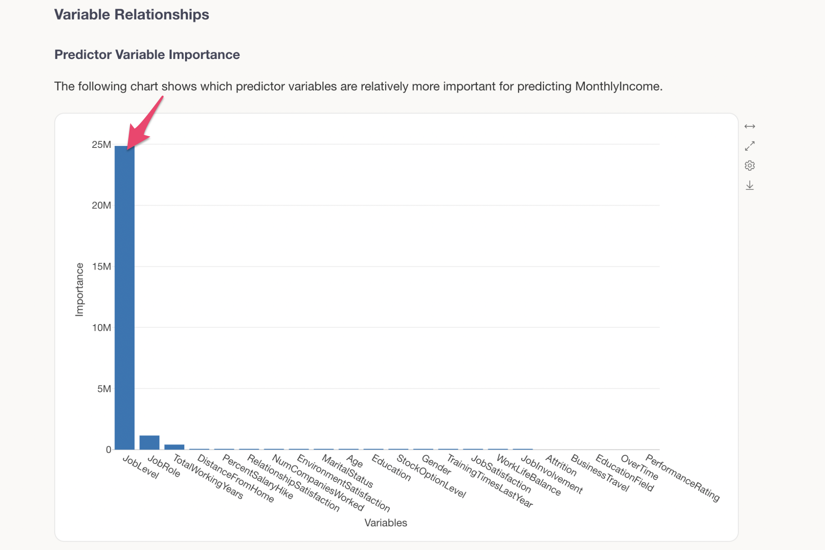Click the TotalWorkingYears importance bar
Screen dimensions: 825x550
[174, 447]
